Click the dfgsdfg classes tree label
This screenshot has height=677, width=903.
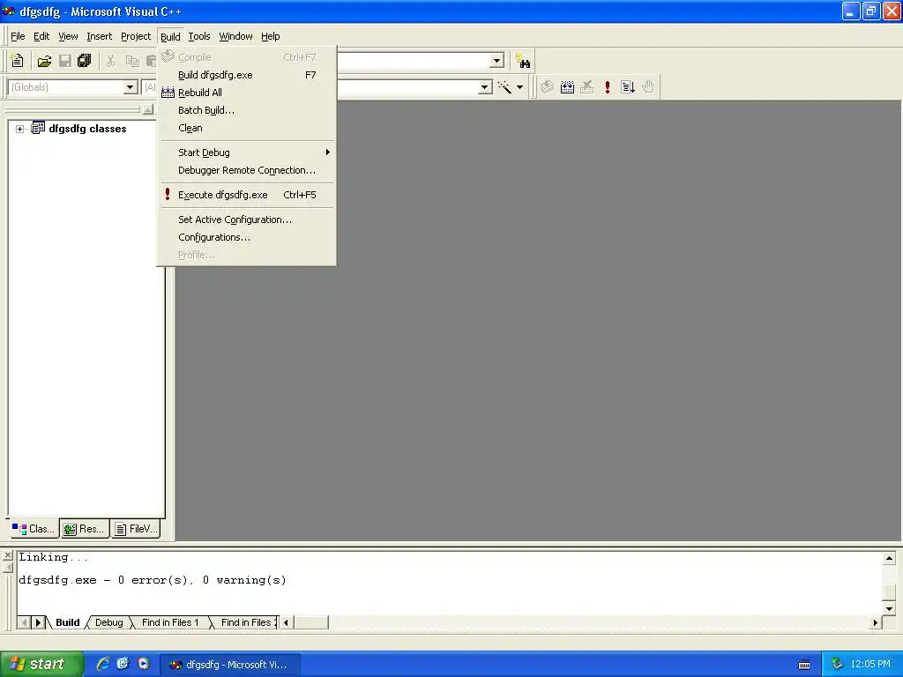tap(87, 129)
